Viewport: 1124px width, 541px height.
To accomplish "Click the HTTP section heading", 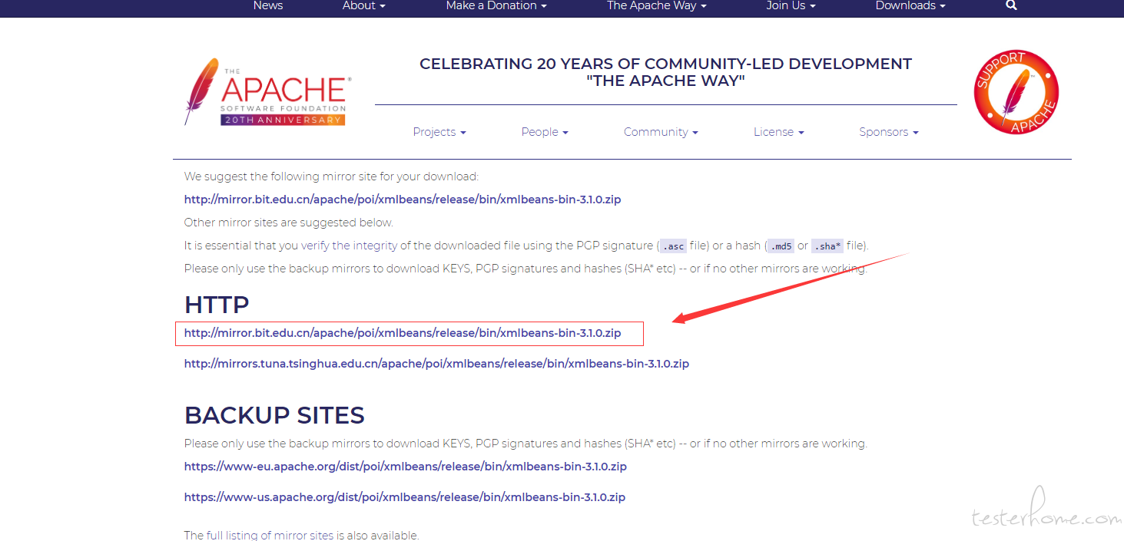I will pyautogui.click(x=217, y=305).
